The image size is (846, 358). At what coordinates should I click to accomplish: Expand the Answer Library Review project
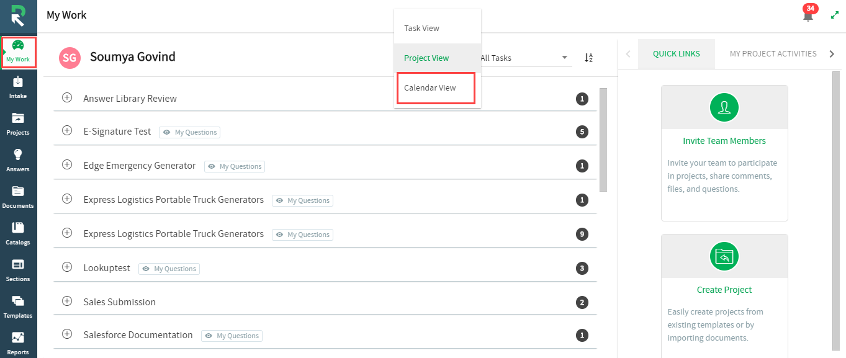pos(67,98)
